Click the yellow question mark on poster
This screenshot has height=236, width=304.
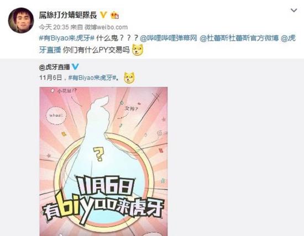pyautogui.click(x=98, y=154)
